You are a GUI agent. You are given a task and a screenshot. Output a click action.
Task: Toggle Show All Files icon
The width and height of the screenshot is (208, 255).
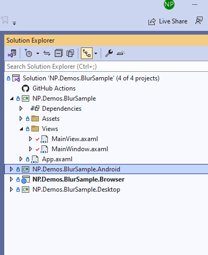point(70,53)
